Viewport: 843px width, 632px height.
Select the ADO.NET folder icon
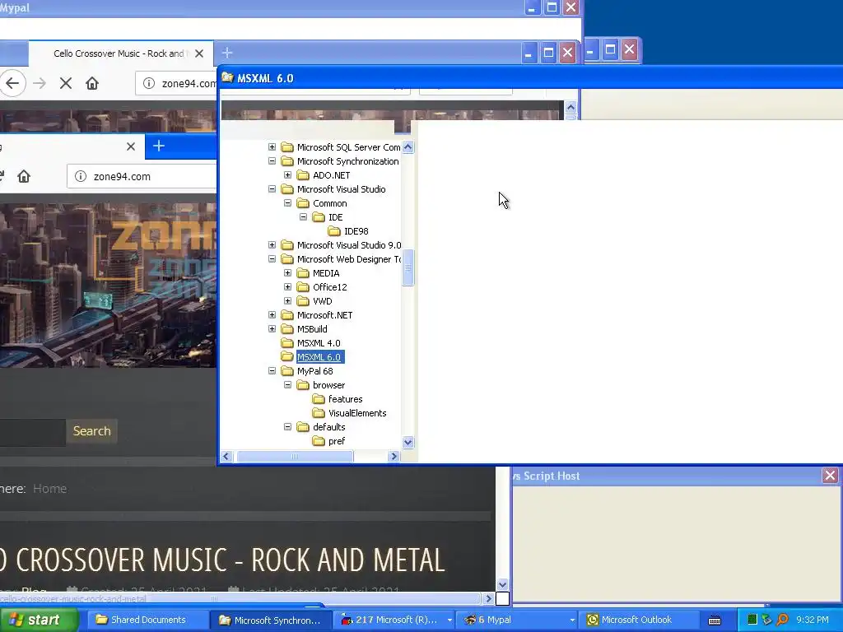(303, 175)
